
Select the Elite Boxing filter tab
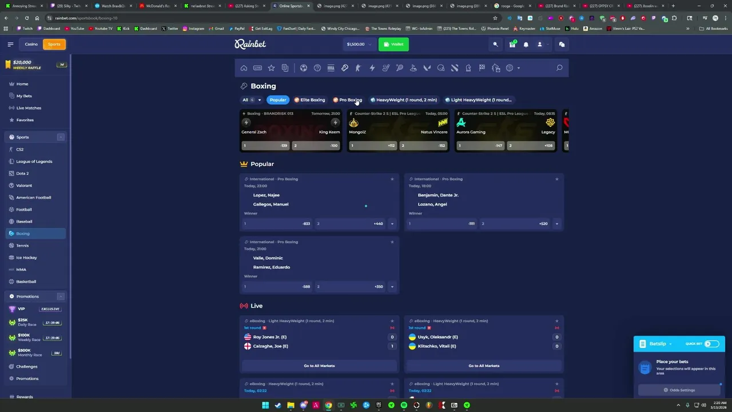click(x=309, y=100)
